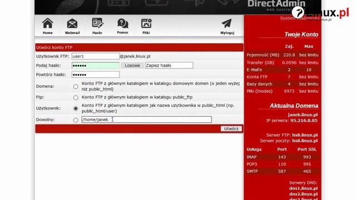
Task: Open the Hasło password icon
Action: tap(97, 23)
